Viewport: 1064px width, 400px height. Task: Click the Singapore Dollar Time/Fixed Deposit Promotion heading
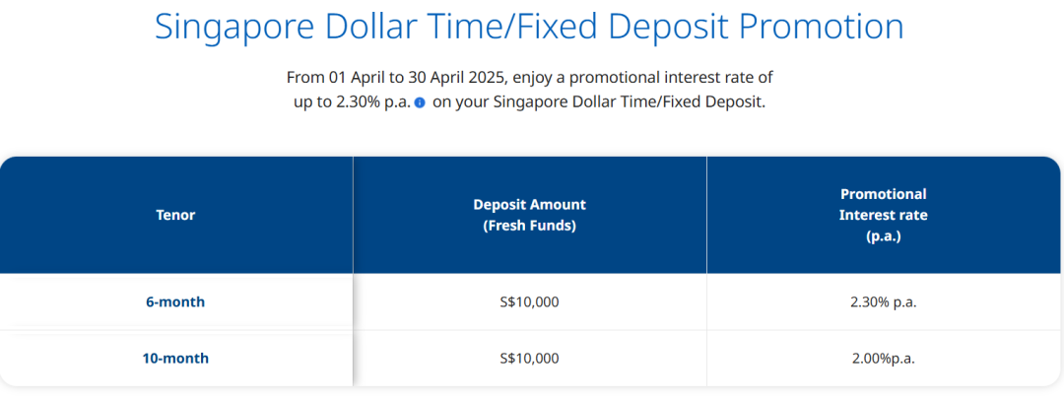tap(529, 26)
